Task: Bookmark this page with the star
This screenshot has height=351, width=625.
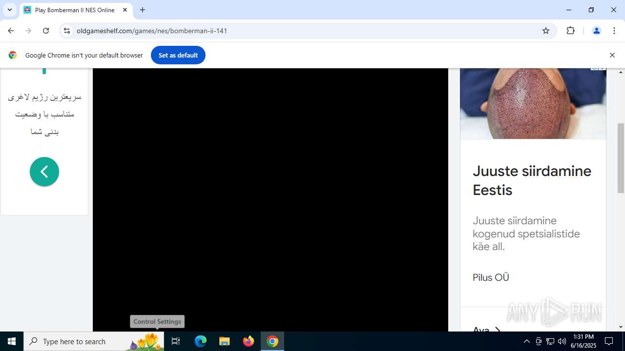Action: tap(546, 31)
